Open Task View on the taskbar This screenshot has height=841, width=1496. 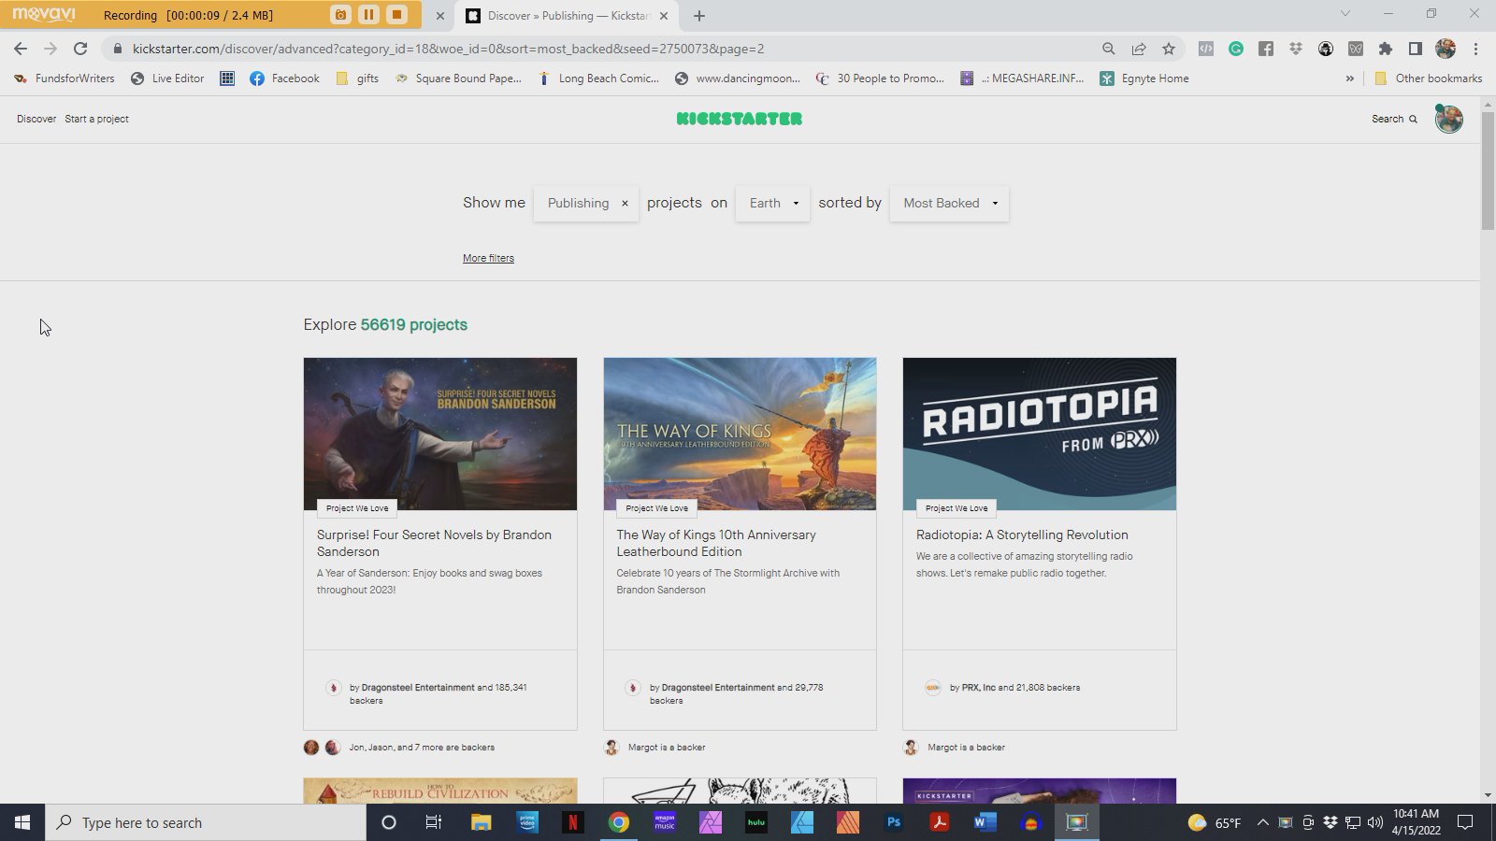(434, 822)
